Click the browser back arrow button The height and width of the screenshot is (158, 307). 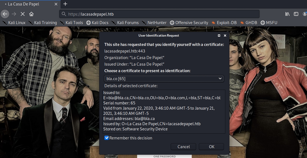pos(5,14)
